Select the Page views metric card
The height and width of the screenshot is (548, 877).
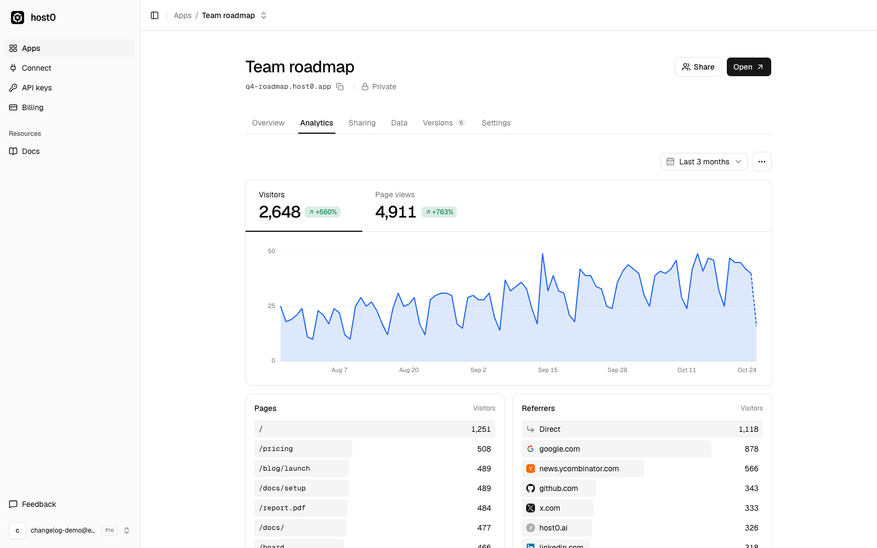click(x=420, y=206)
